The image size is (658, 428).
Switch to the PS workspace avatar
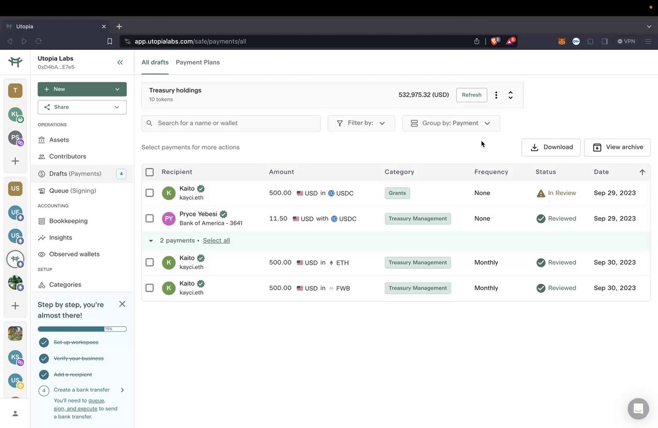15,138
